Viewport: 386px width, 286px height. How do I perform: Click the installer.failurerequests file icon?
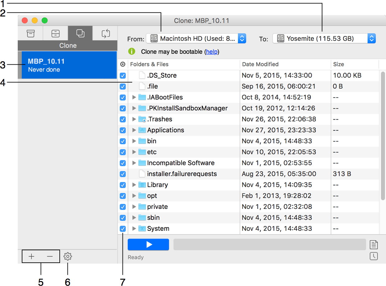point(142,174)
